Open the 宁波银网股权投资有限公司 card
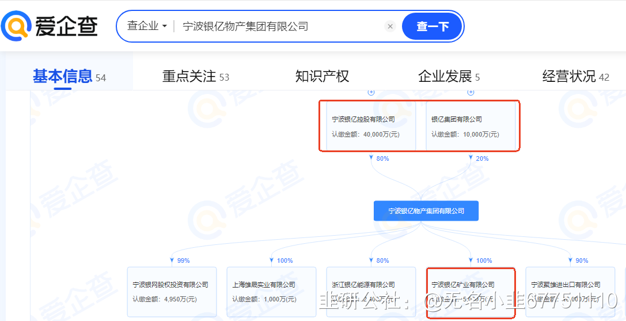Screen dimensions: 626x321 (172, 292)
